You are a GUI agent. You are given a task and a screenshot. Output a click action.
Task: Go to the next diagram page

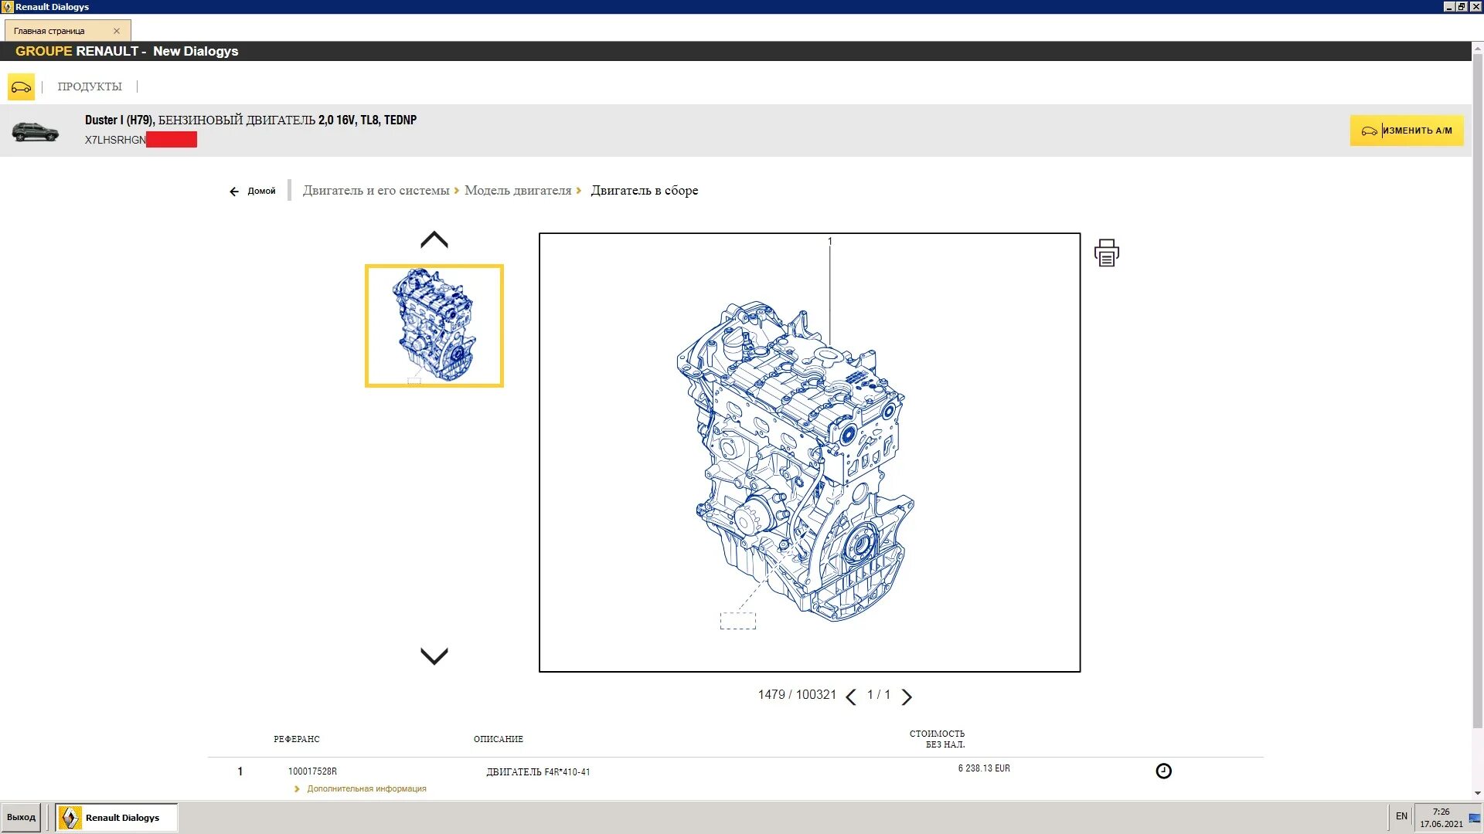pos(907,697)
